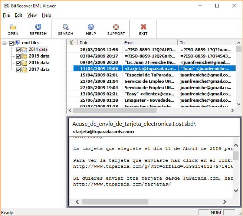The height and width of the screenshot is (216, 243).
Task: Select the email from Especial de TuParada
Action: tap(151, 75)
